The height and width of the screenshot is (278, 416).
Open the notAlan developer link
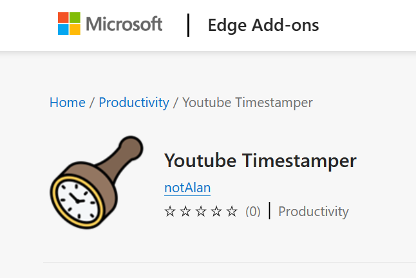pyautogui.click(x=187, y=188)
